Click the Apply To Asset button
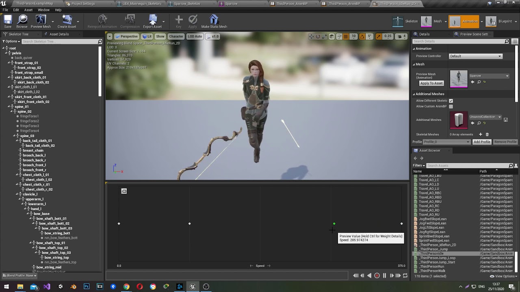Screen dimensions: 520x292 [431, 83]
